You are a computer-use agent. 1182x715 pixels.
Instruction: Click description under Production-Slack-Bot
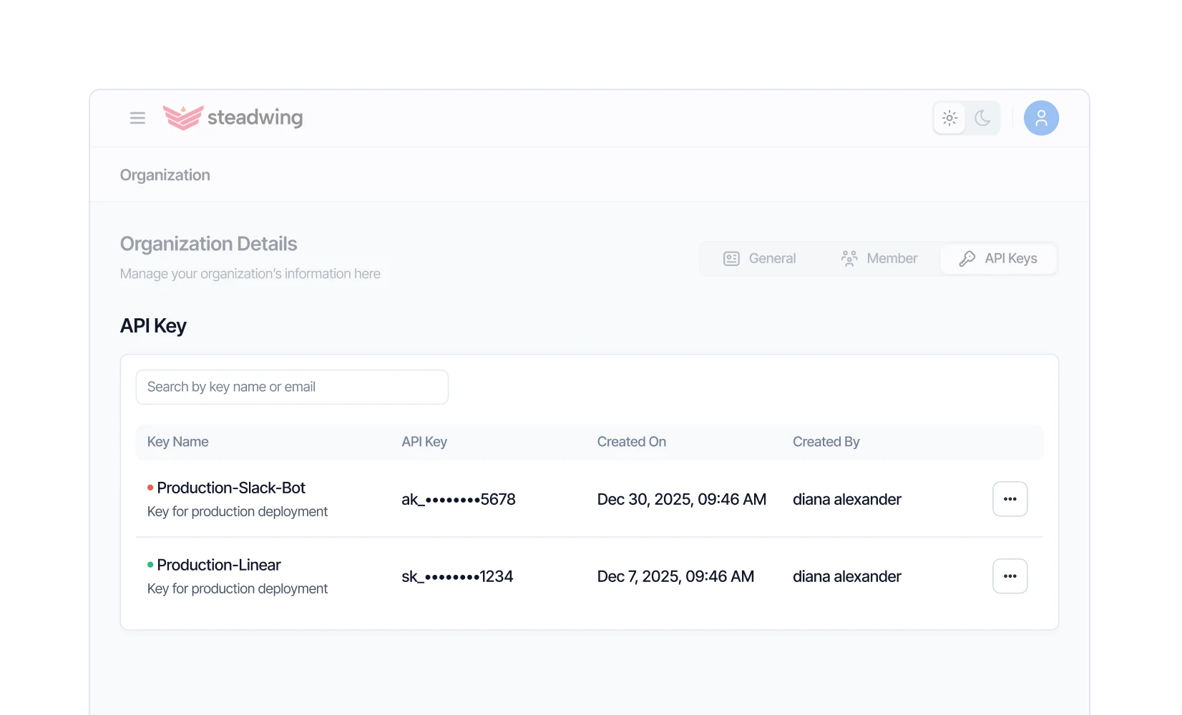coord(238,511)
